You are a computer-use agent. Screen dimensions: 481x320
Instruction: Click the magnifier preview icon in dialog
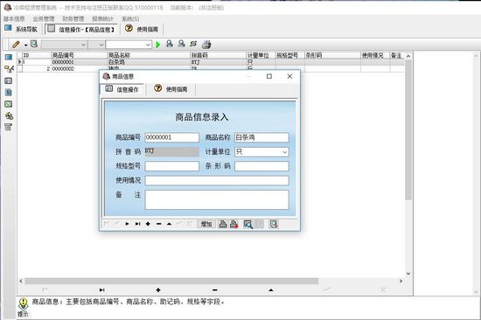[x=247, y=225]
